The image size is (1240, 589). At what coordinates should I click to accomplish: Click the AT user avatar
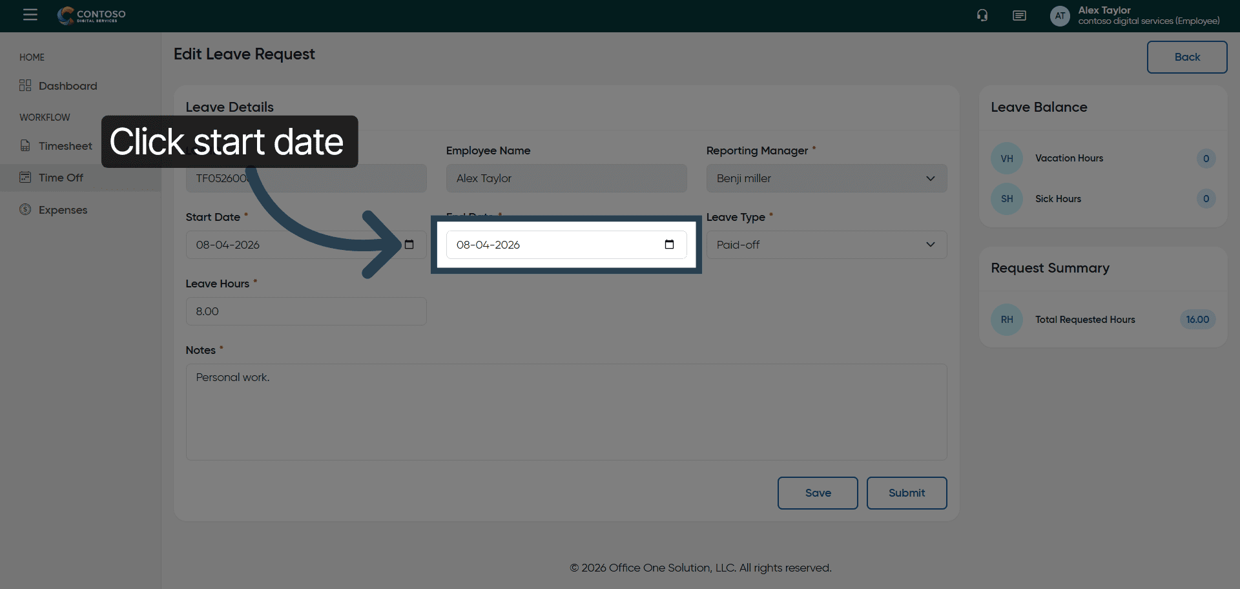1060,15
